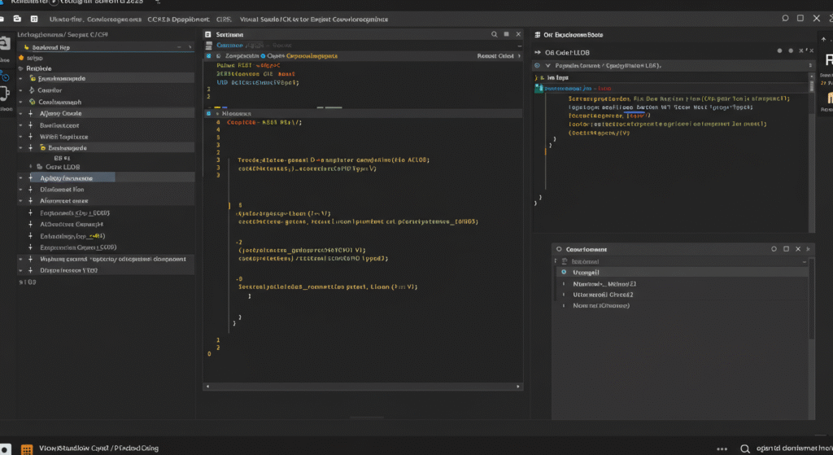Viewport: 833px width, 455px height.
Task: Click the folder icon on the 'LLDB' tree row
Action: pyautogui.click(x=39, y=167)
